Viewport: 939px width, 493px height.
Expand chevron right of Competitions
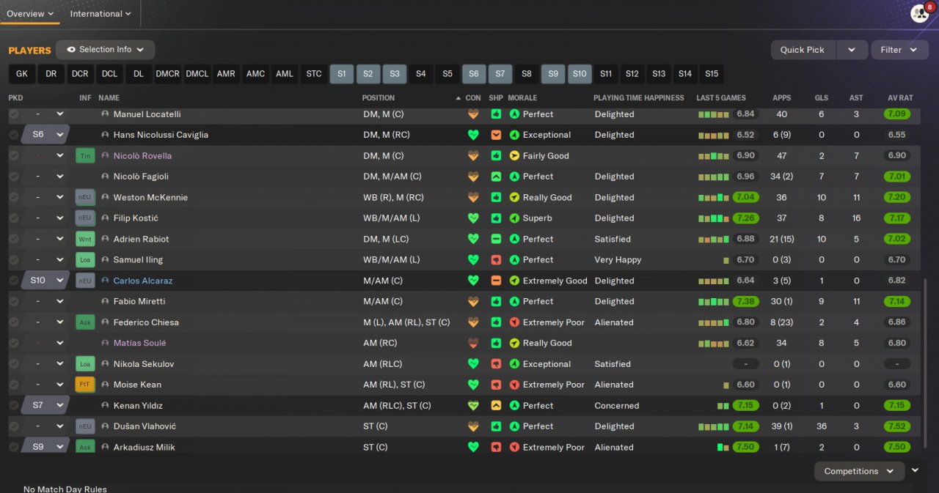[x=915, y=470]
